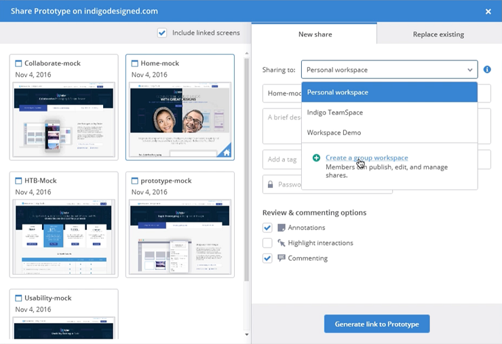
Task: Click the Collaborate-mock Nov 4, 2016 date
Action: pyautogui.click(x=33, y=75)
